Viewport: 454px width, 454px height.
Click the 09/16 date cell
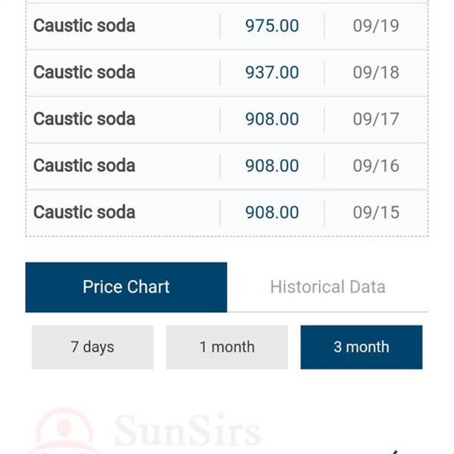[375, 166]
